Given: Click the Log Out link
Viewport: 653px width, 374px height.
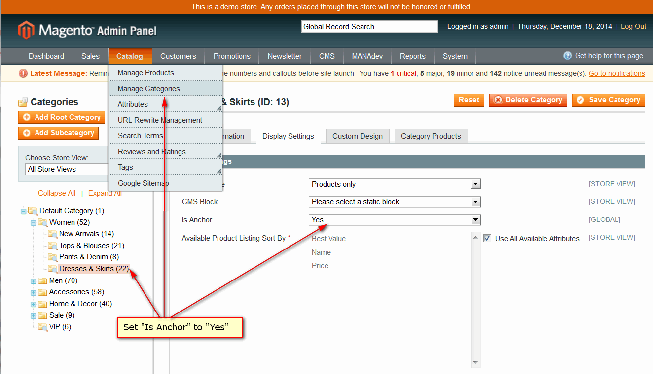Looking at the screenshot, I should tap(633, 26).
